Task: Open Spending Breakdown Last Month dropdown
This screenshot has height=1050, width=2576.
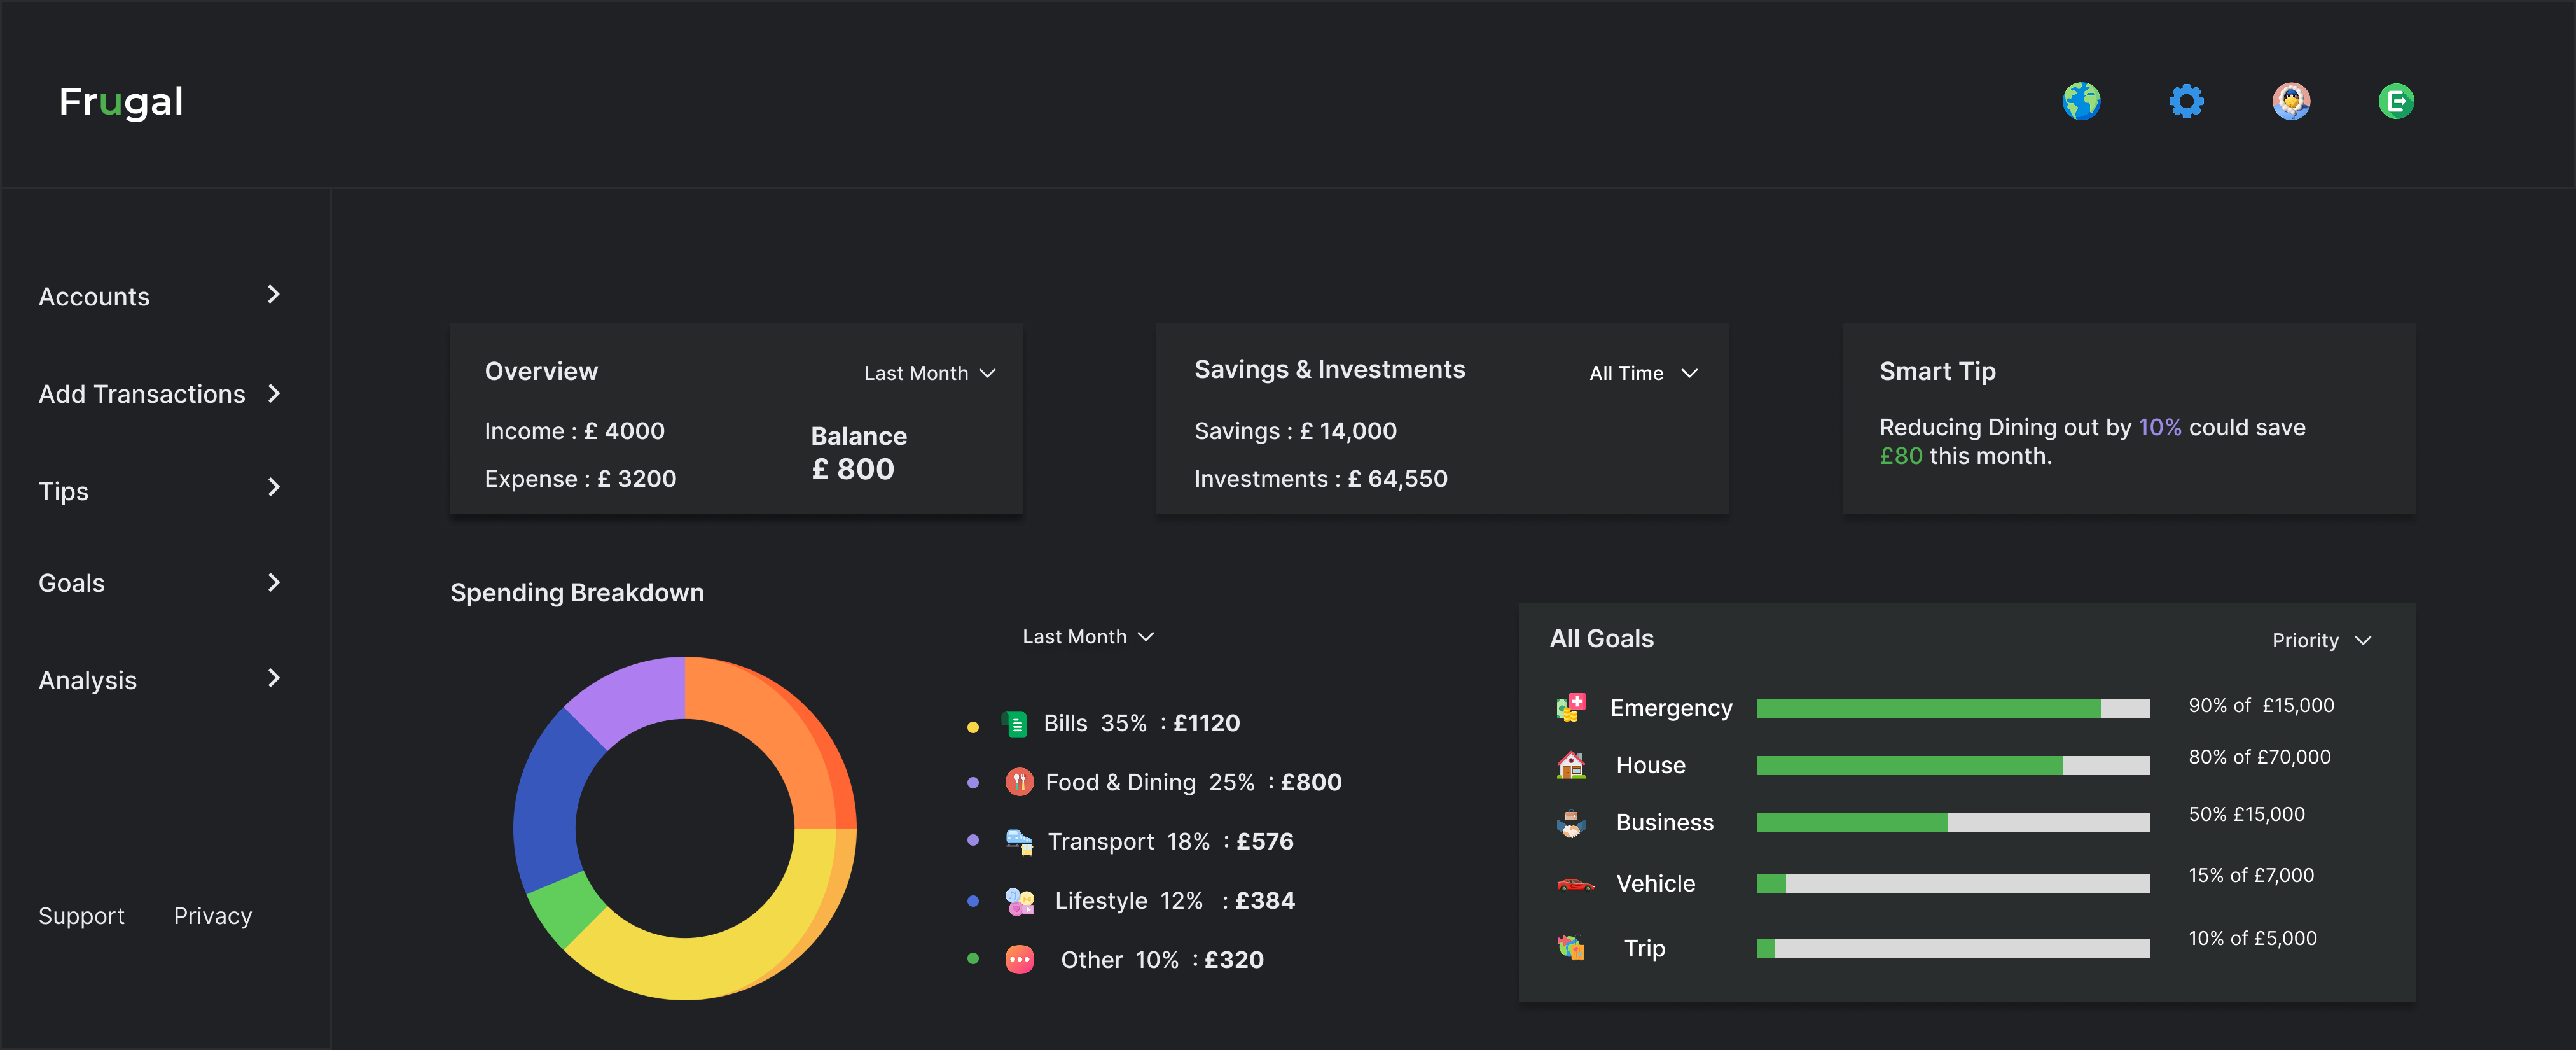Action: pyautogui.click(x=1088, y=636)
